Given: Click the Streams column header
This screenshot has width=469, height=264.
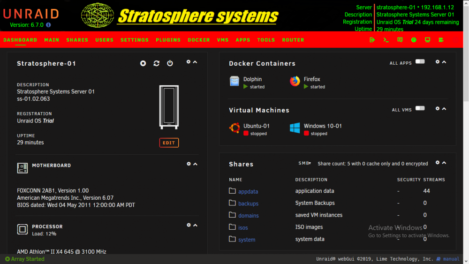Looking at the screenshot, I should 434,180.
